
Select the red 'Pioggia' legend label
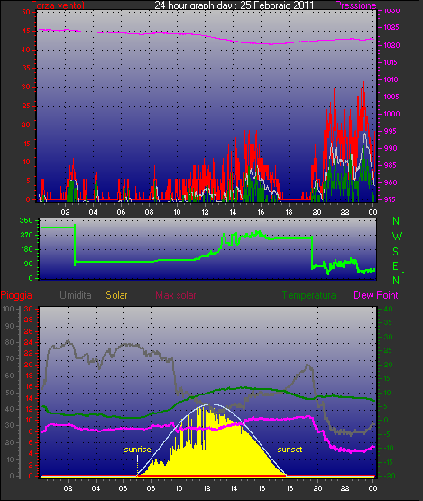coord(16,295)
